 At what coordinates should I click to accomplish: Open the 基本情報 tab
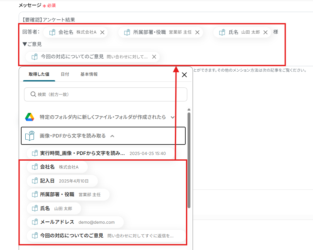pyautogui.click(x=89, y=74)
